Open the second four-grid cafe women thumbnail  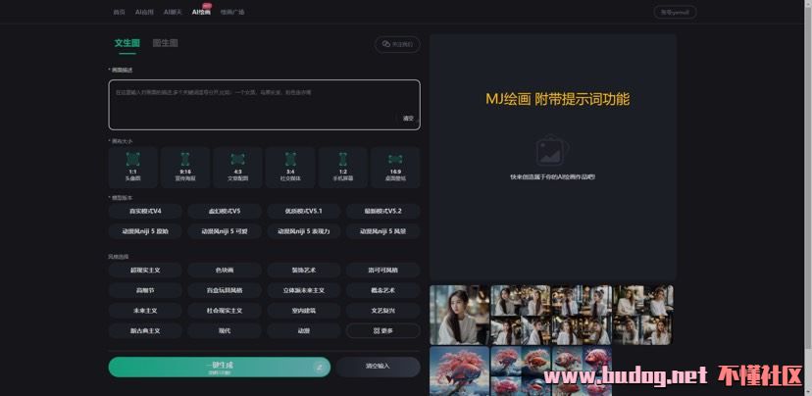click(582, 315)
